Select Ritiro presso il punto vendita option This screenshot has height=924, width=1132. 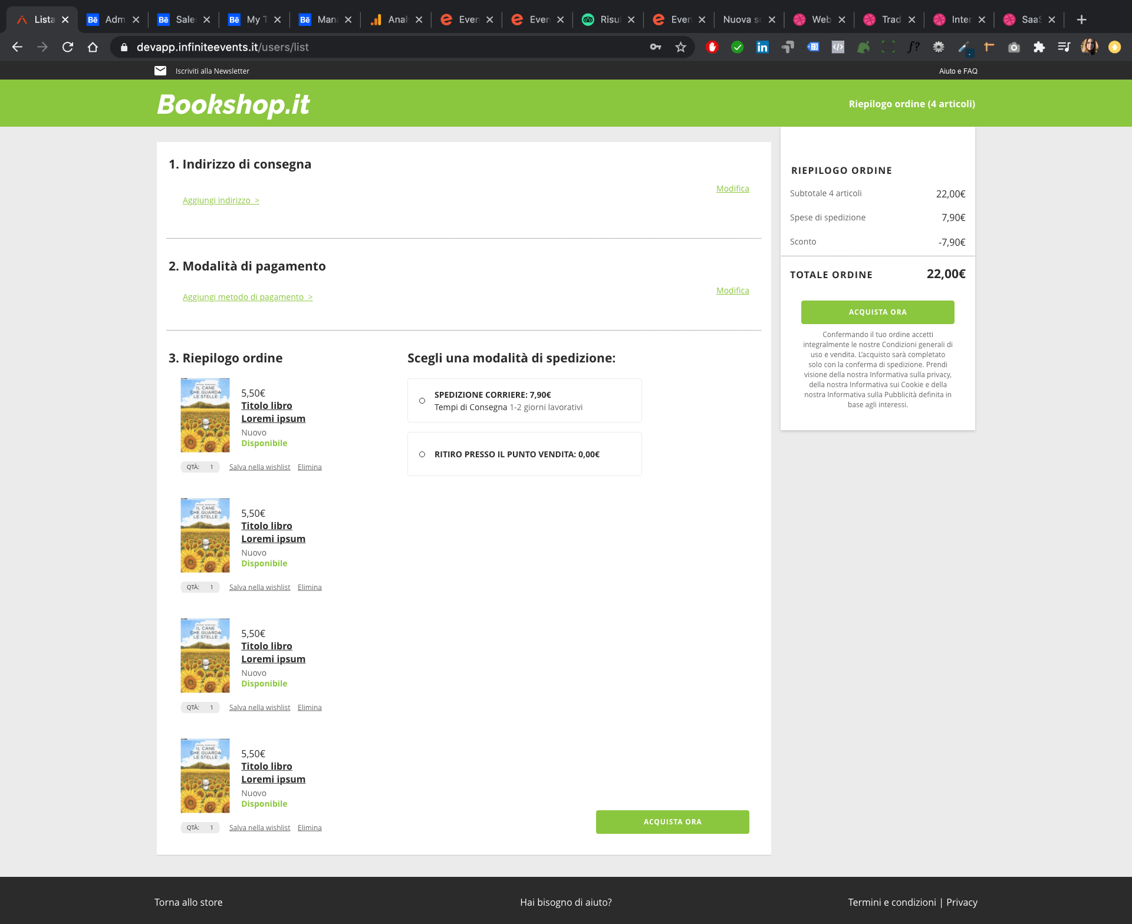click(422, 454)
